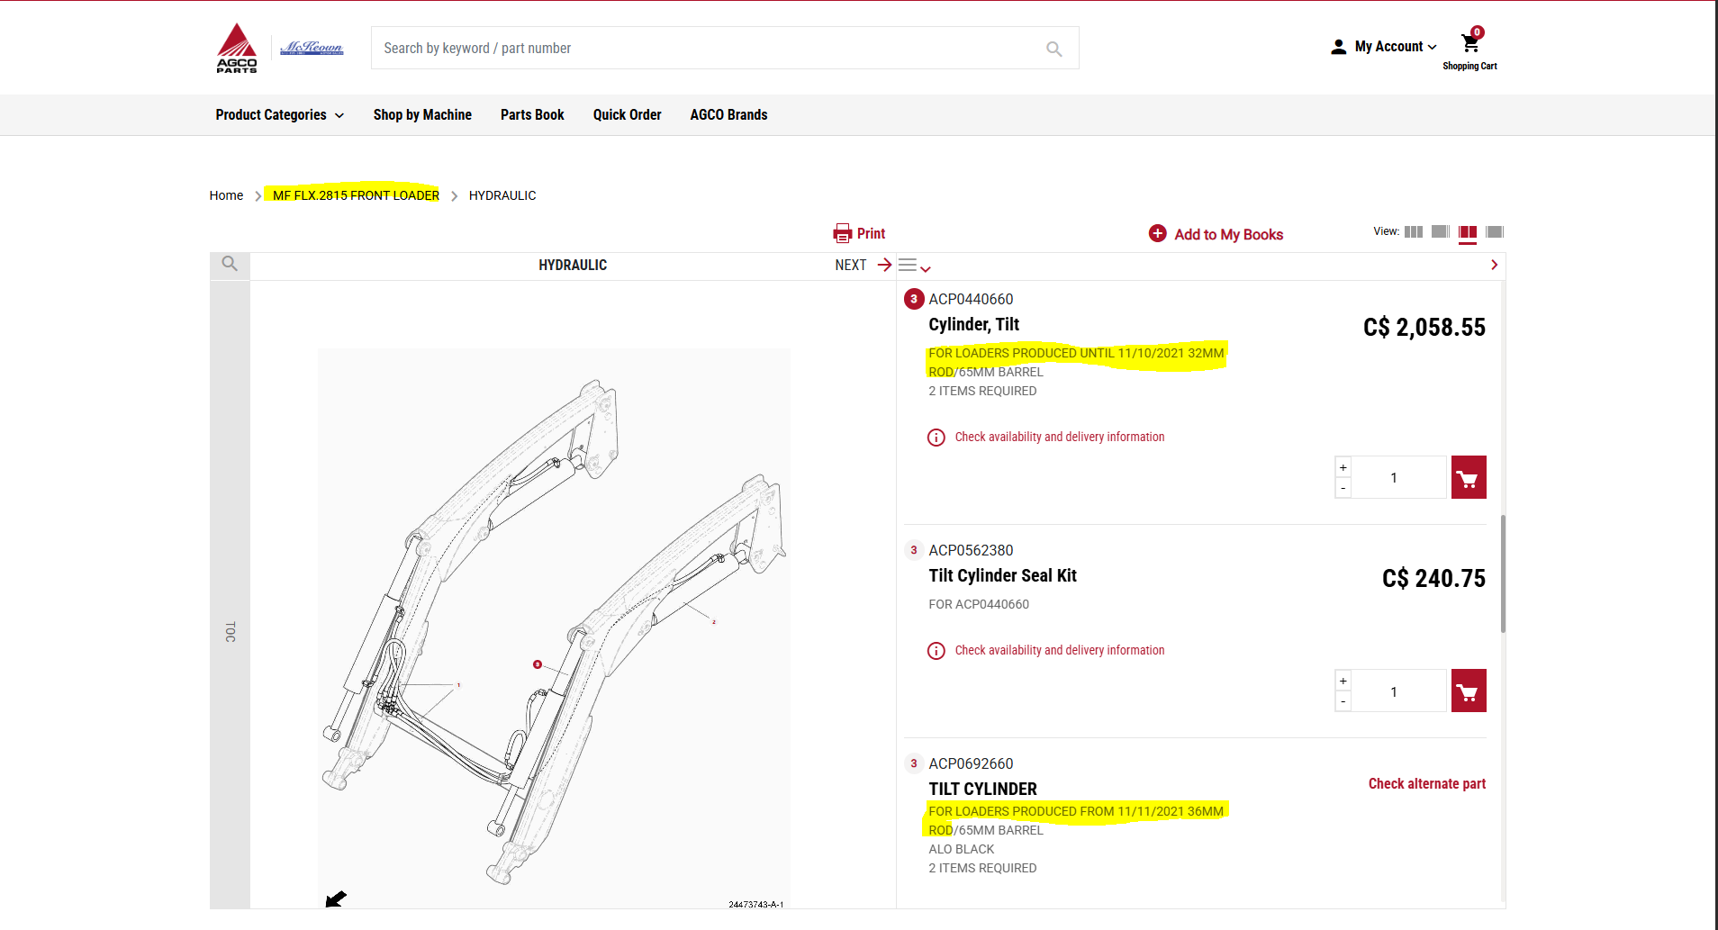The image size is (1718, 930).
Task: Click info icon for ACP0440660 availability
Action: click(x=936, y=438)
